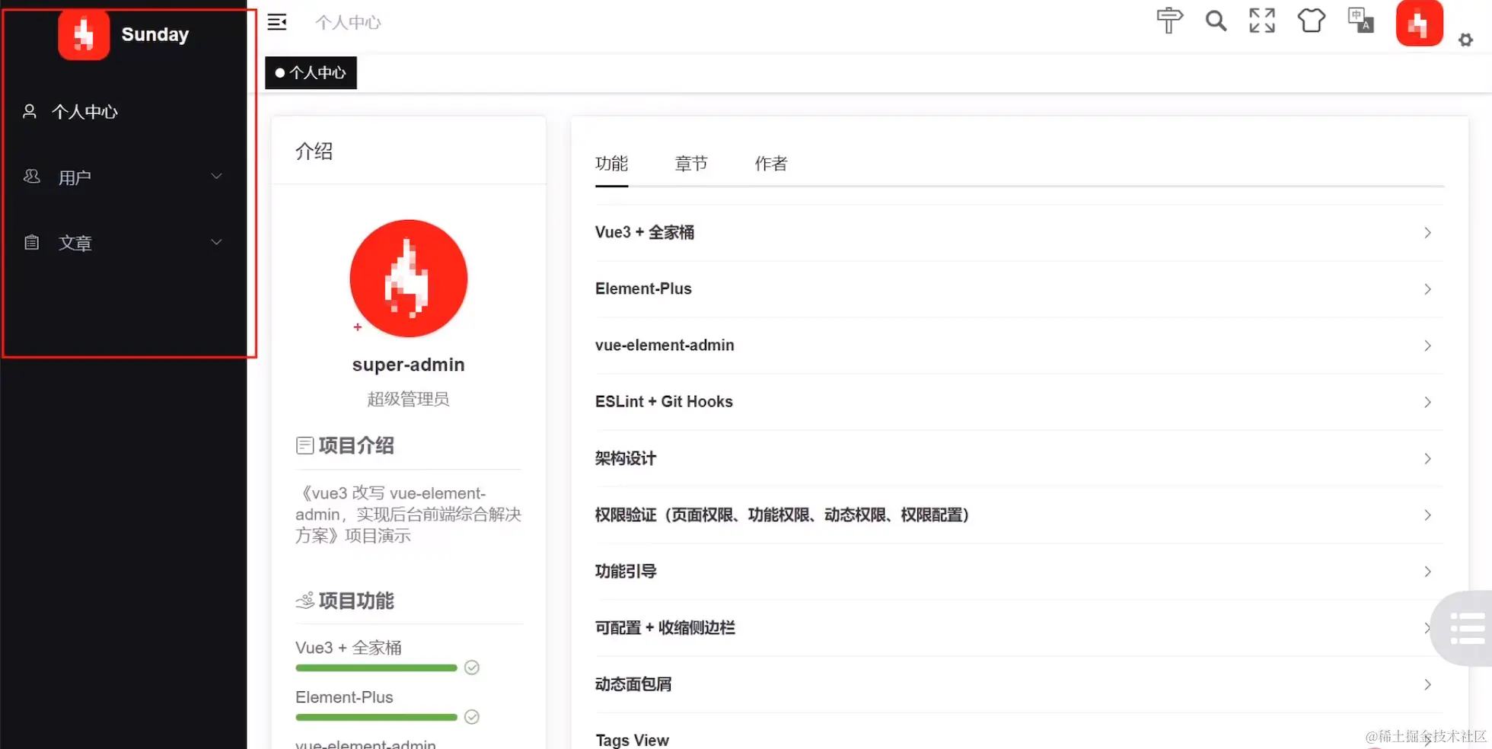Screen dimensions: 1492x749
Task: Click the 介绍 card header
Action: click(409, 151)
